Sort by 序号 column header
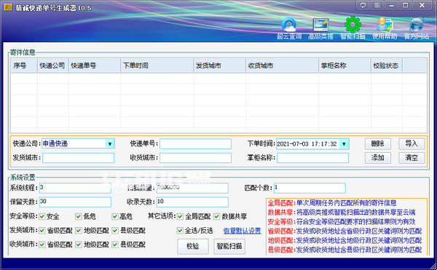437x270 pixels. [24, 65]
